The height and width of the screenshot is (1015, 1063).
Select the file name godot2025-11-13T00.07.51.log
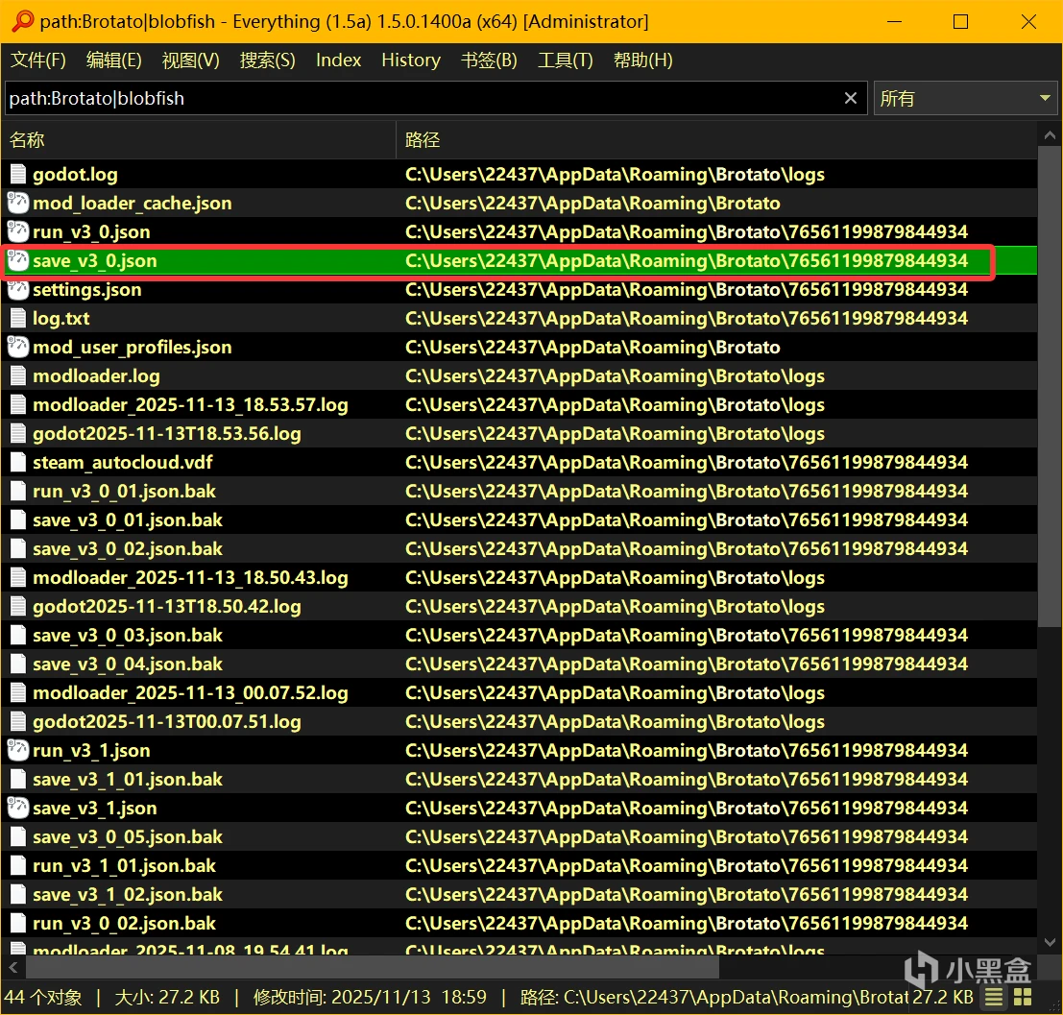(x=167, y=721)
